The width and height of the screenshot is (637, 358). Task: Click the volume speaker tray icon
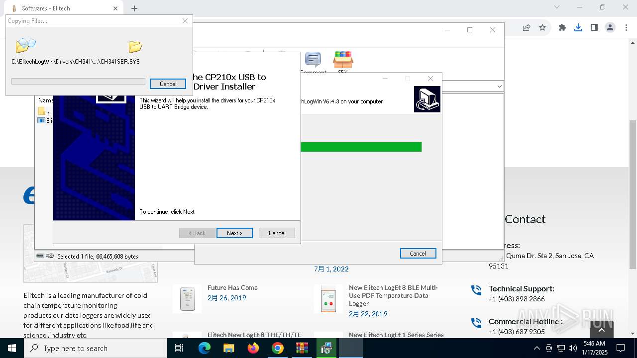click(572, 348)
